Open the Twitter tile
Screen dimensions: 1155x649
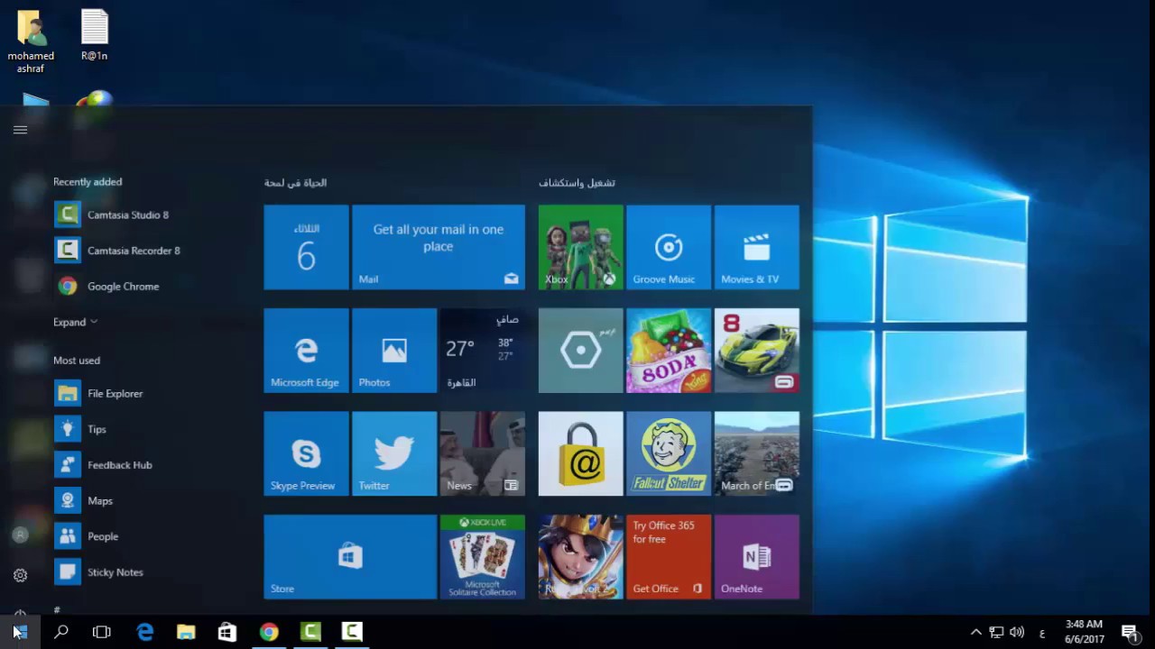point(394,453)
